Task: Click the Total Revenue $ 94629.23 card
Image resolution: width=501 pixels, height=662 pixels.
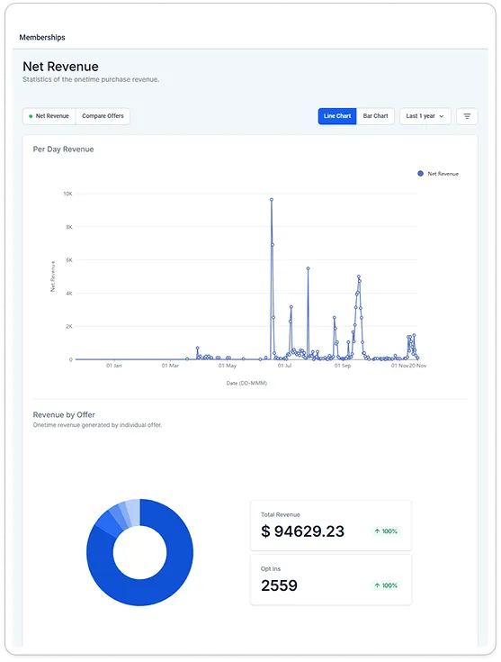Action: pos(331,526)
